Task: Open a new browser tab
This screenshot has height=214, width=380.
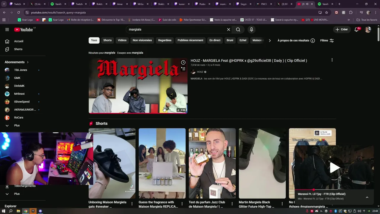Action: point(339,4)
